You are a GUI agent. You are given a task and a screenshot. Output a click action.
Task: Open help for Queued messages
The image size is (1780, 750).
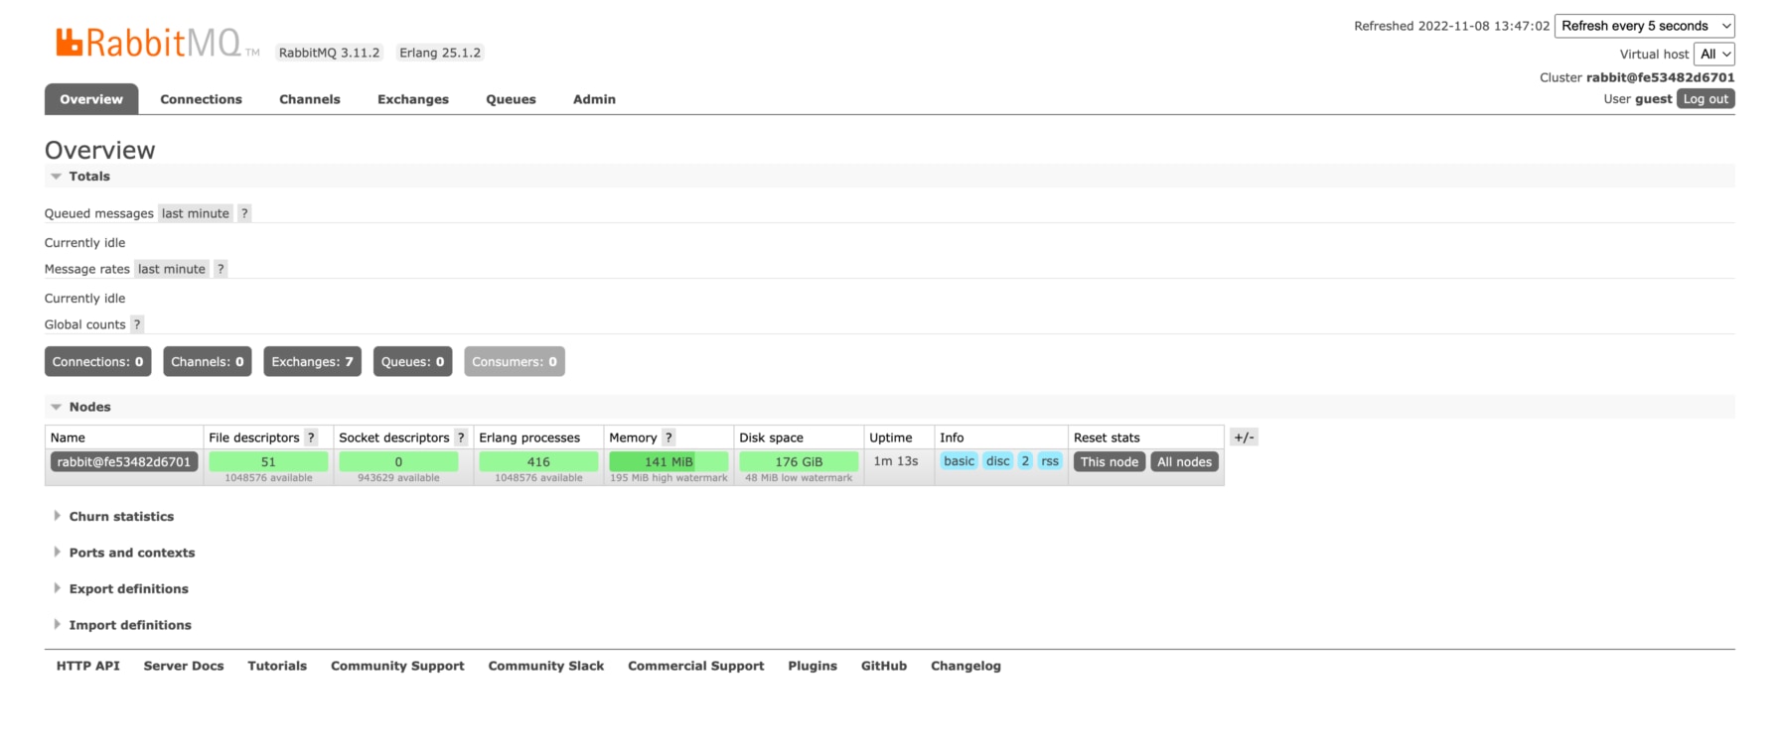(244, 213)
